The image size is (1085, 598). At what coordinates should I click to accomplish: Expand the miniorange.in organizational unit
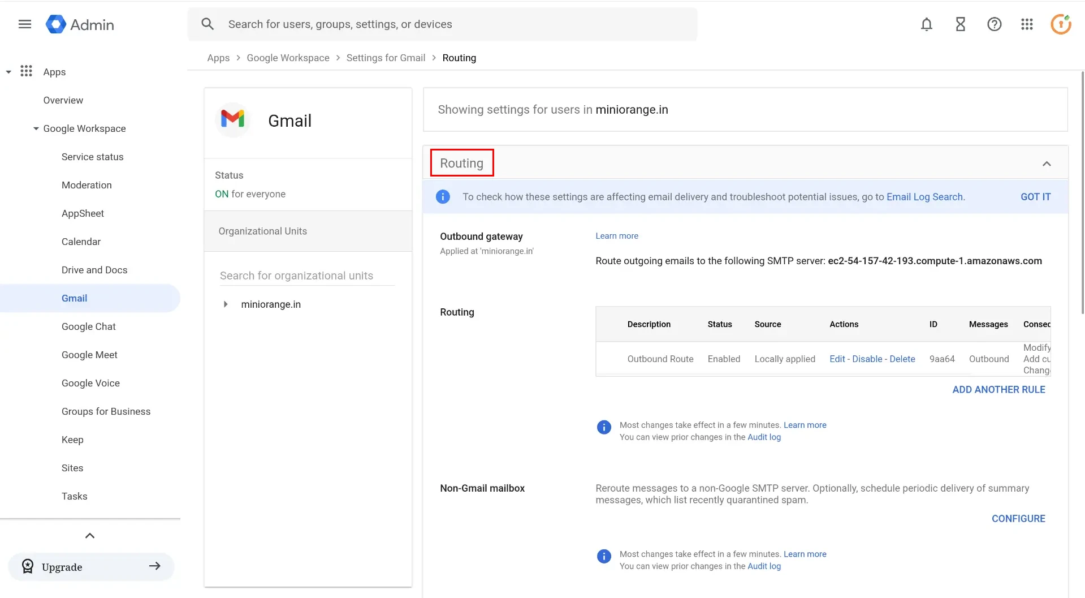click(x=226, y=304)
